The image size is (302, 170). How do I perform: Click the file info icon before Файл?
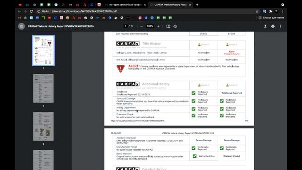click(39, 11)
